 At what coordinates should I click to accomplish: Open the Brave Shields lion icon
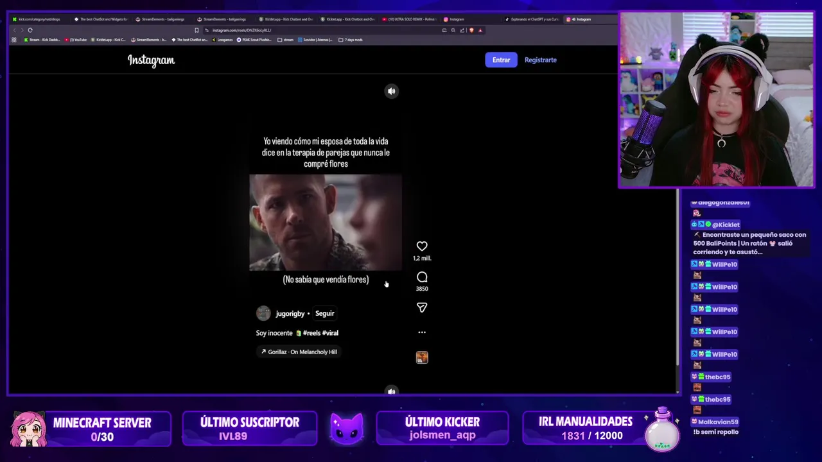pos(471,30)
